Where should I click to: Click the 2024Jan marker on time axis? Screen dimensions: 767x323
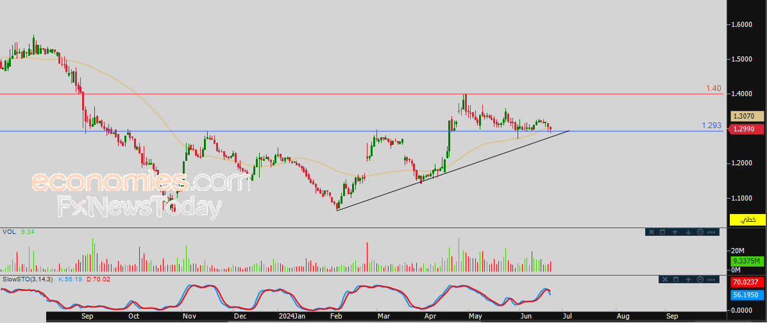292,316
